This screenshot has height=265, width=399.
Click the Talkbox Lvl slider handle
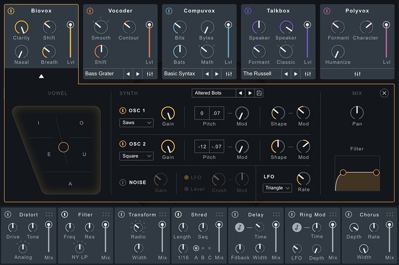click(x=307, y=25)
